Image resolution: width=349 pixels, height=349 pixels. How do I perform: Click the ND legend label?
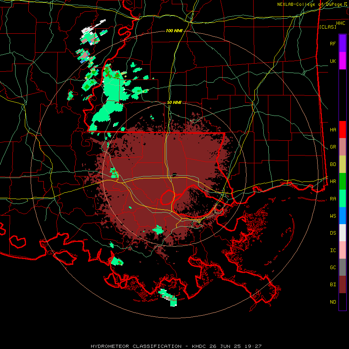(x=333, y=302)
